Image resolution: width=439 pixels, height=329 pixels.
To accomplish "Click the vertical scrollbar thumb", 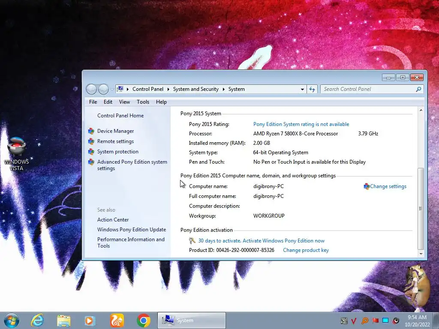I will point(421,209).
